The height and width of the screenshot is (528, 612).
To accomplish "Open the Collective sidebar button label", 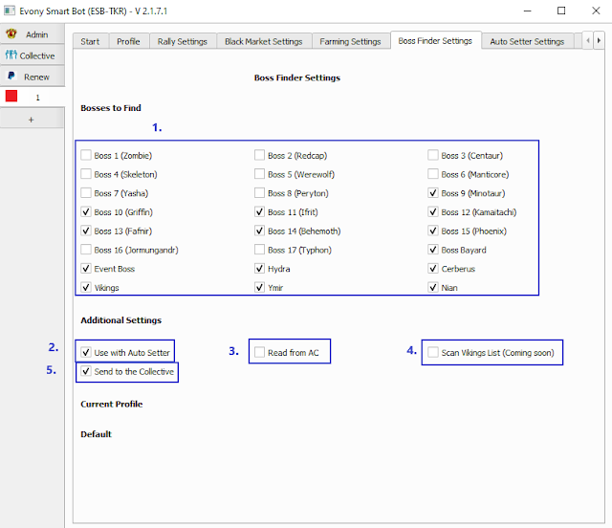I will pyautogui.click(x=37, y=55).
